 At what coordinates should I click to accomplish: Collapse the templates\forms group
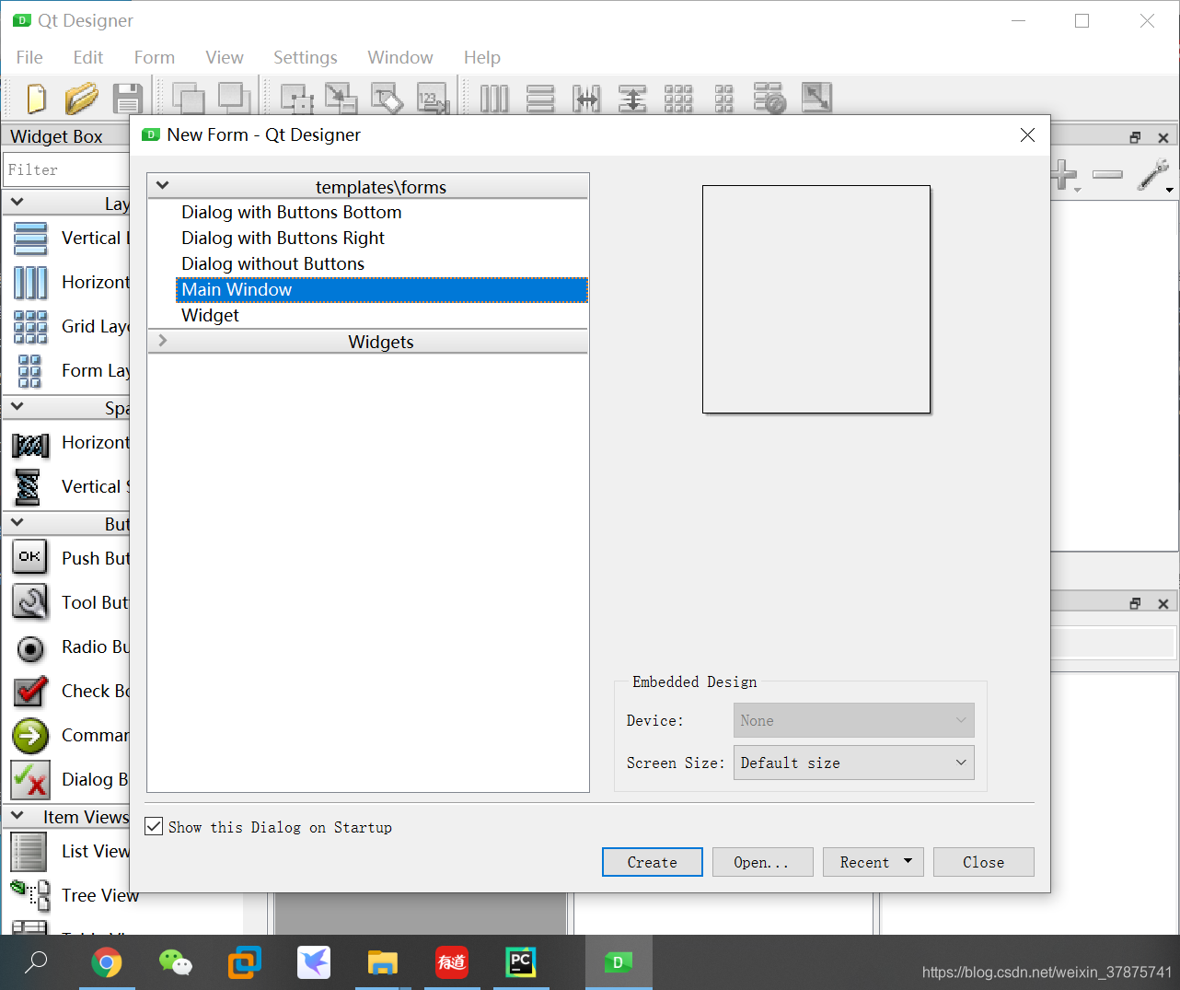coord(163,186)
